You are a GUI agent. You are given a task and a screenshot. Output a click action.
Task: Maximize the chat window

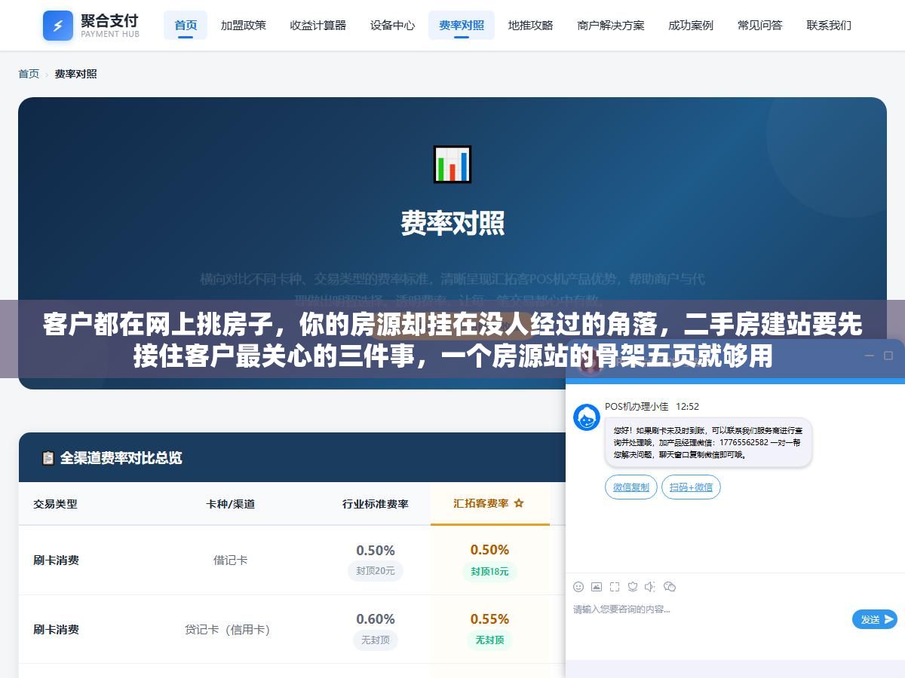888,356
